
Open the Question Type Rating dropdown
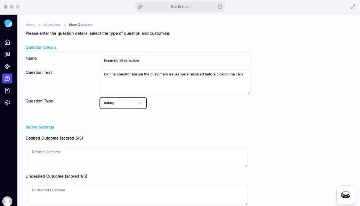(123, 103)
